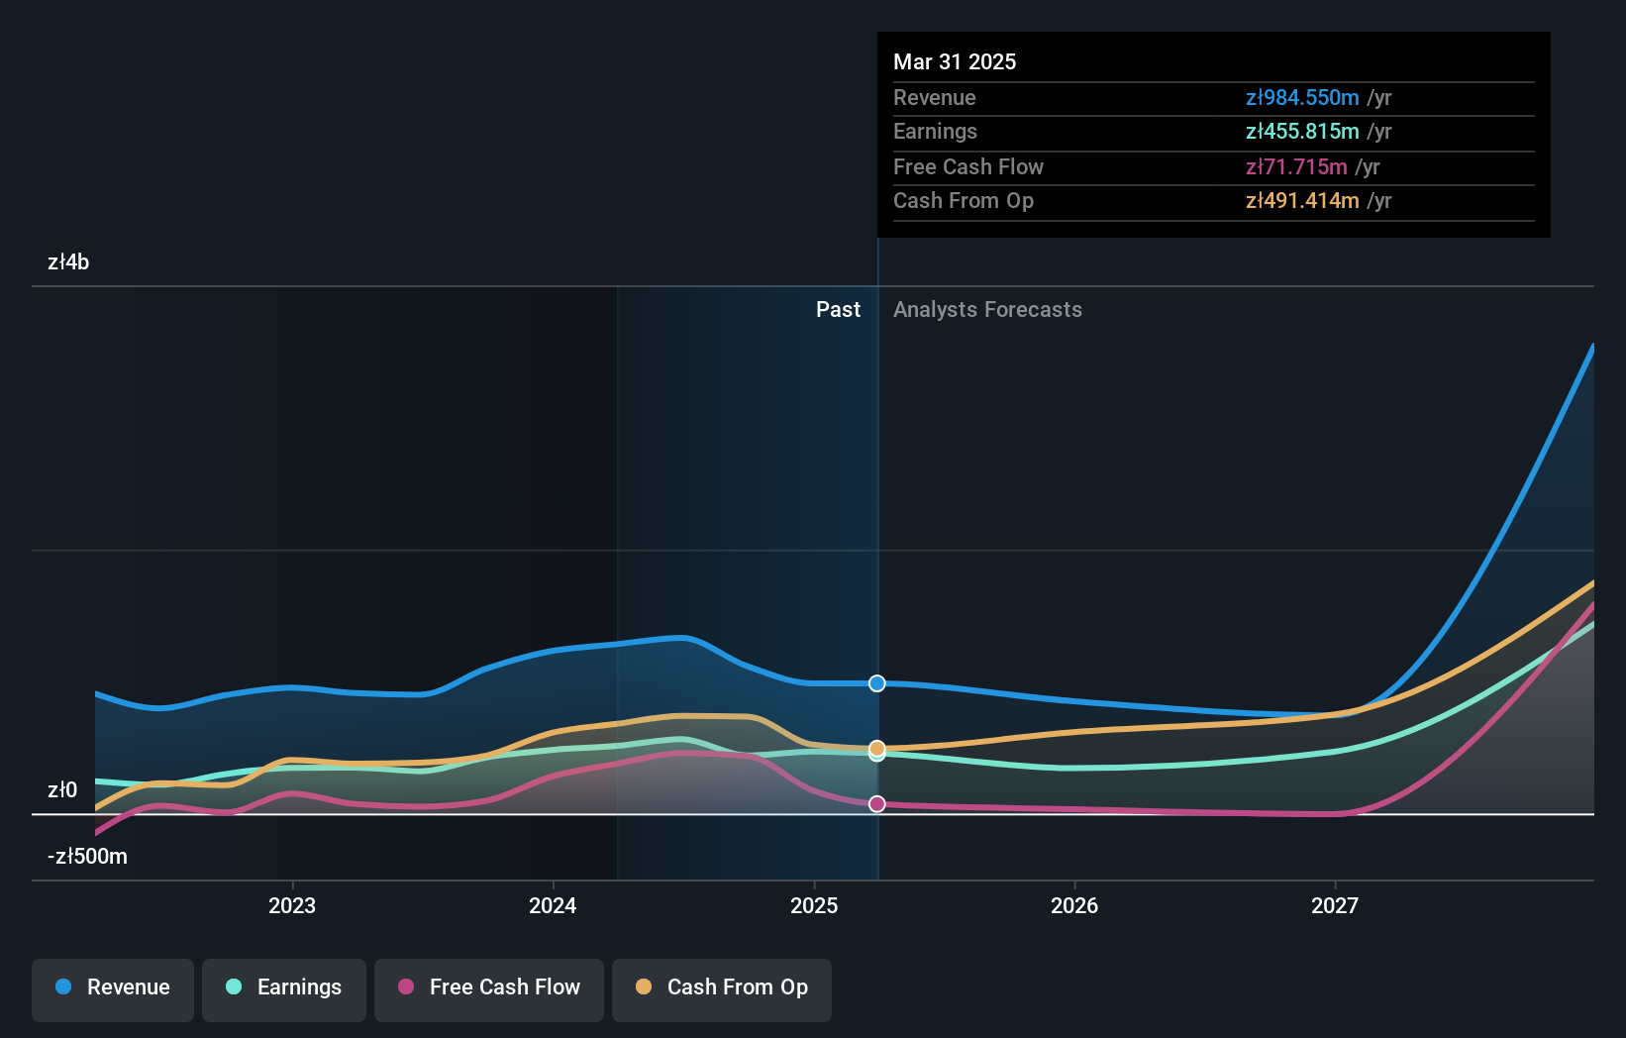Click the Mar 31 2025 tooltip date
The image size is (1626, 1038).
[955, 61]
